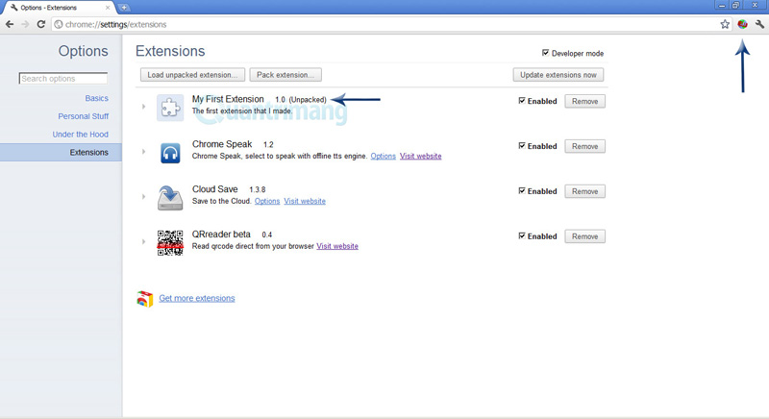This screenshot has width=769, height=419.
Task: Remove My First Extension
Action: tap(584, 102)
